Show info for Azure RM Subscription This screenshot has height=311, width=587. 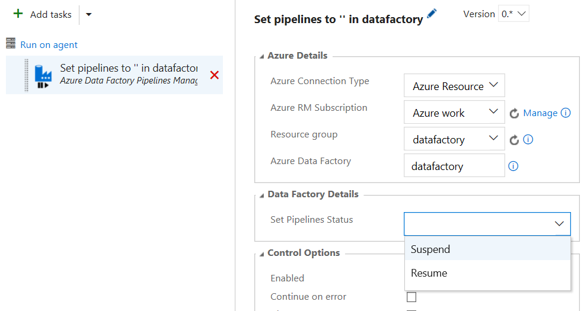pos(566,113)
